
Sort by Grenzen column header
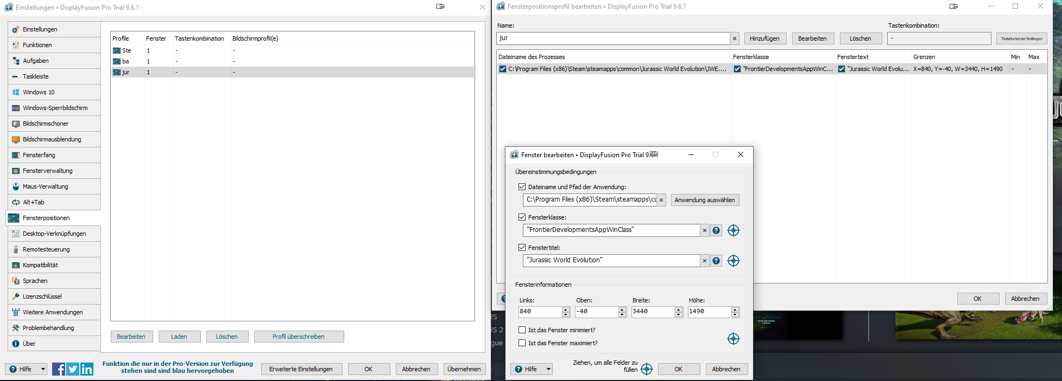click(x=959, y=57)
